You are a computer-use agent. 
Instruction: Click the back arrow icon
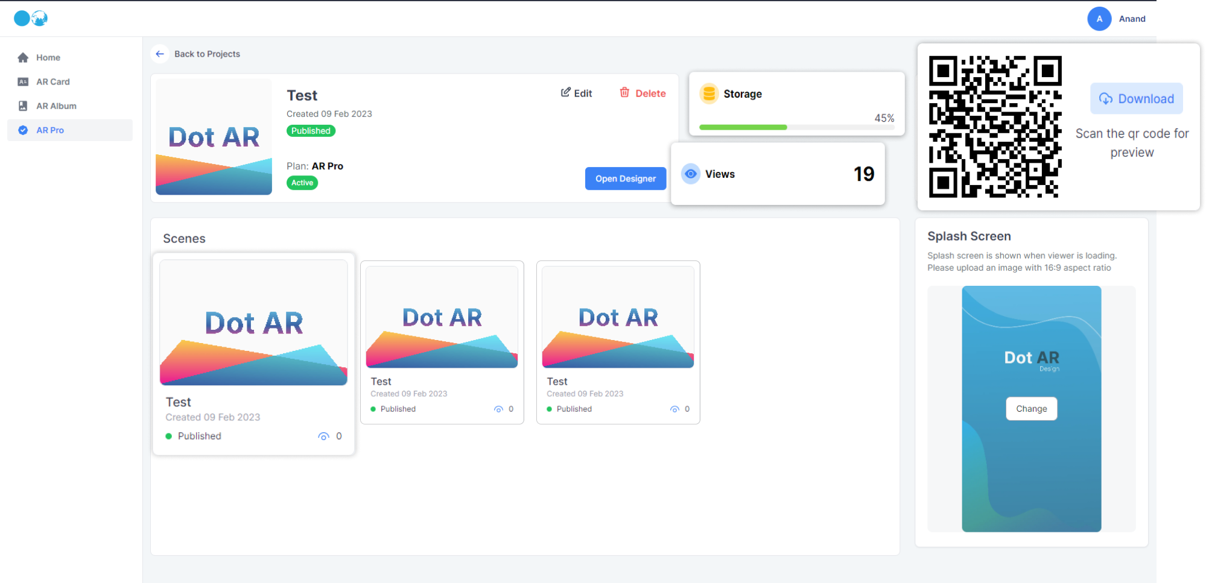click(x=160, y=54)
